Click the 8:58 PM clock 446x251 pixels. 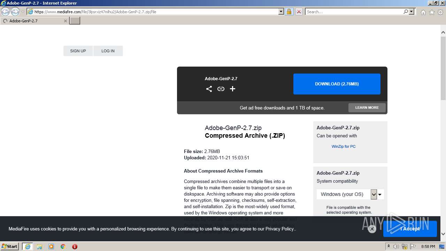428,246
